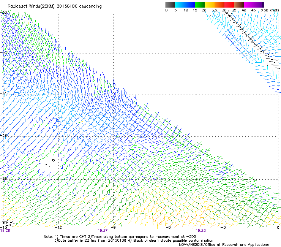Click the Rapidscat Winds title text
Image resolution: width=281 pixels, height=247 pixels.
click(x=55, y=6)
